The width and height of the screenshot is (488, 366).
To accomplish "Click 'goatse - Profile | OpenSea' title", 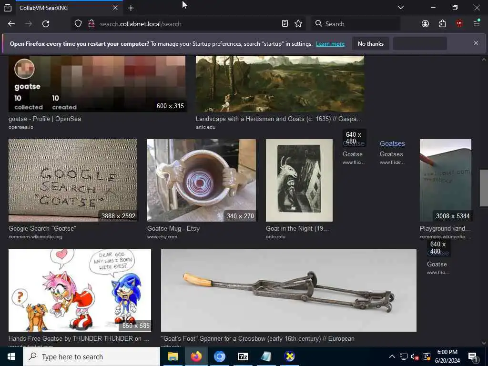I will [44, 119].
